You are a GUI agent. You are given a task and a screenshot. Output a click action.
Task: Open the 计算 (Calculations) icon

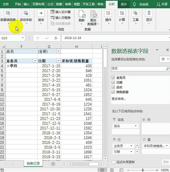122,13
